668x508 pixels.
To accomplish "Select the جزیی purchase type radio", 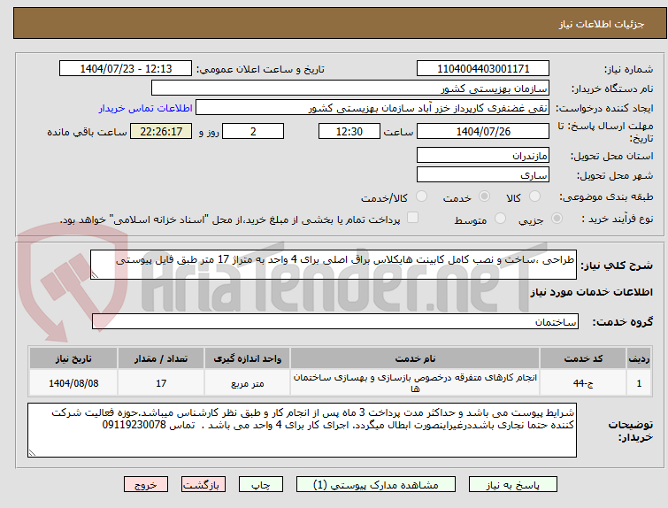I will [557, 219].
